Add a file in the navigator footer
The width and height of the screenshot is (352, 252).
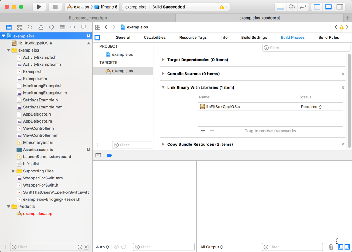(x=5, y=247)
